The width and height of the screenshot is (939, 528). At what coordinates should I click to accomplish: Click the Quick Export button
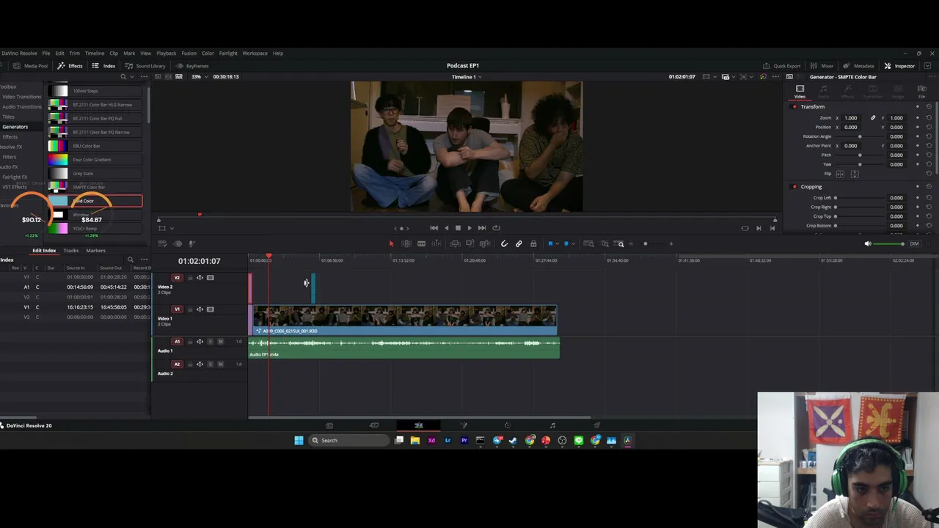point(782,66)
